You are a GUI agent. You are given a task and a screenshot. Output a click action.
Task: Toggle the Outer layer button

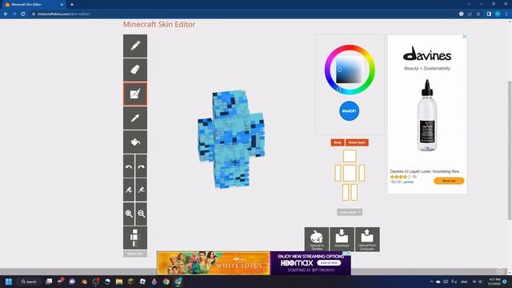(x=357, y=142)
